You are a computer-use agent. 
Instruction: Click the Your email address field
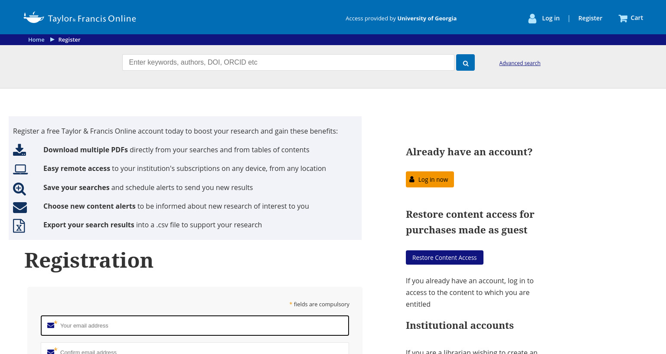coord(195,325)
